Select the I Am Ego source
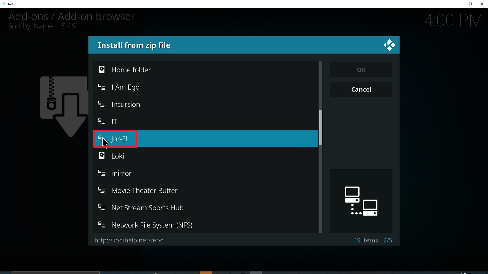Viewport: 488px width, 274px height. tap(206, 87)
